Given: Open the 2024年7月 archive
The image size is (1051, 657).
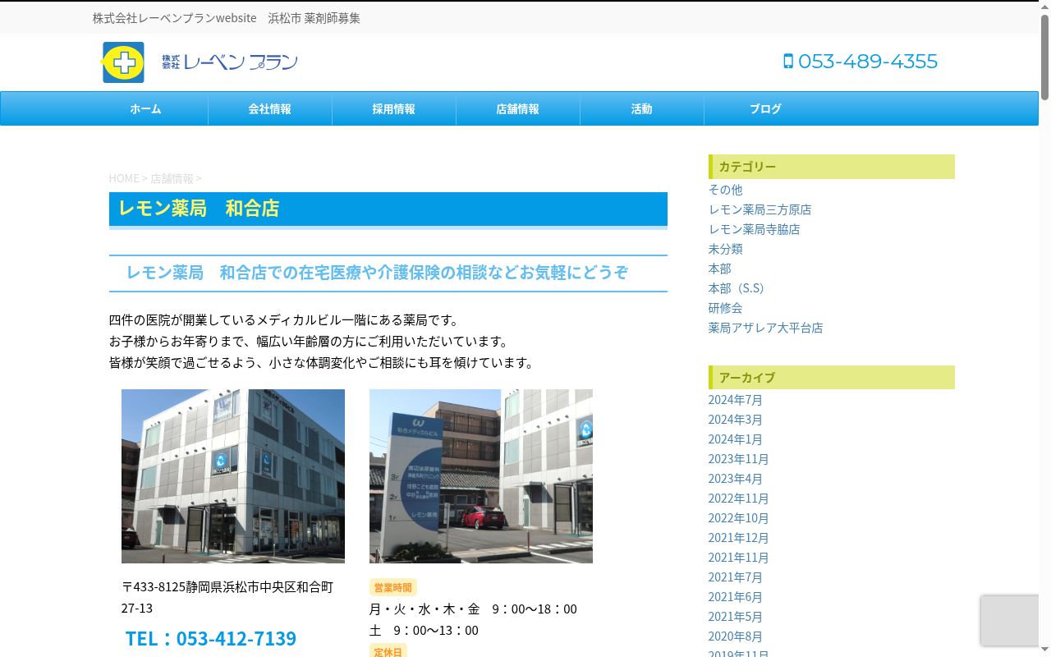Looking at the screenshot, I should click(736, 400).
